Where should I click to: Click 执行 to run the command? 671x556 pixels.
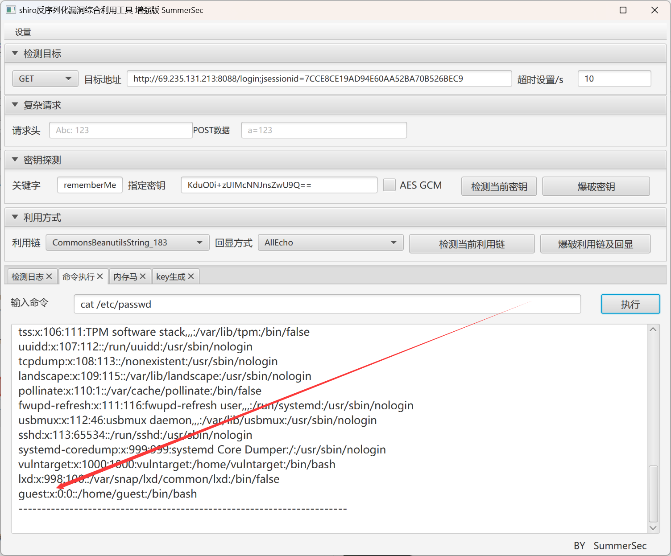click(630, 304)
